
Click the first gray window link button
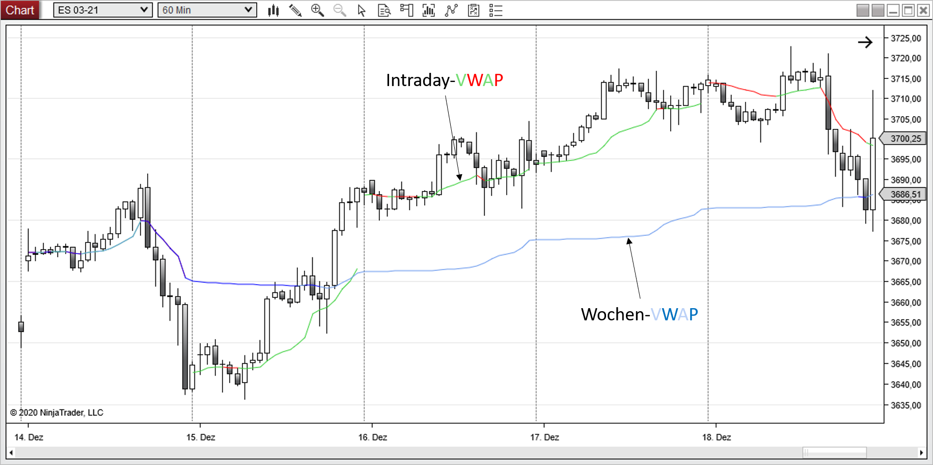(x=863, y=10)
